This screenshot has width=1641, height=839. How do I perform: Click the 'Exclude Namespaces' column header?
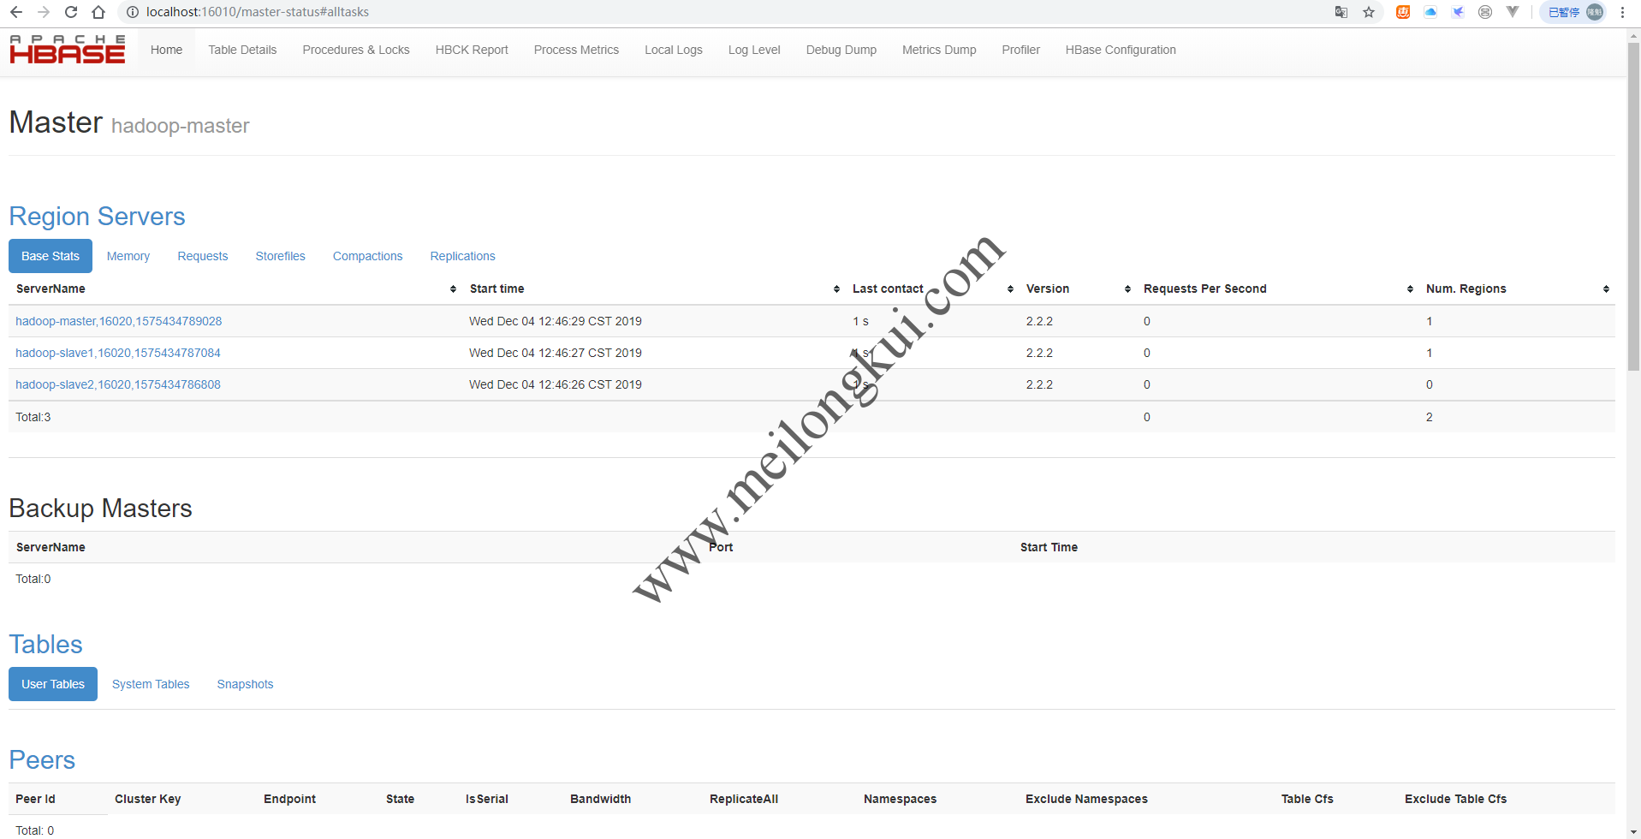(x=1086, y=799)
